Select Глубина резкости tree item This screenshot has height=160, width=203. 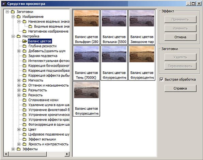click(43, 46)
